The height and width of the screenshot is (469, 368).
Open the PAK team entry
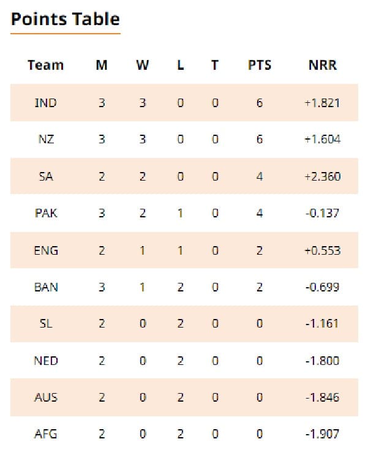45,213
